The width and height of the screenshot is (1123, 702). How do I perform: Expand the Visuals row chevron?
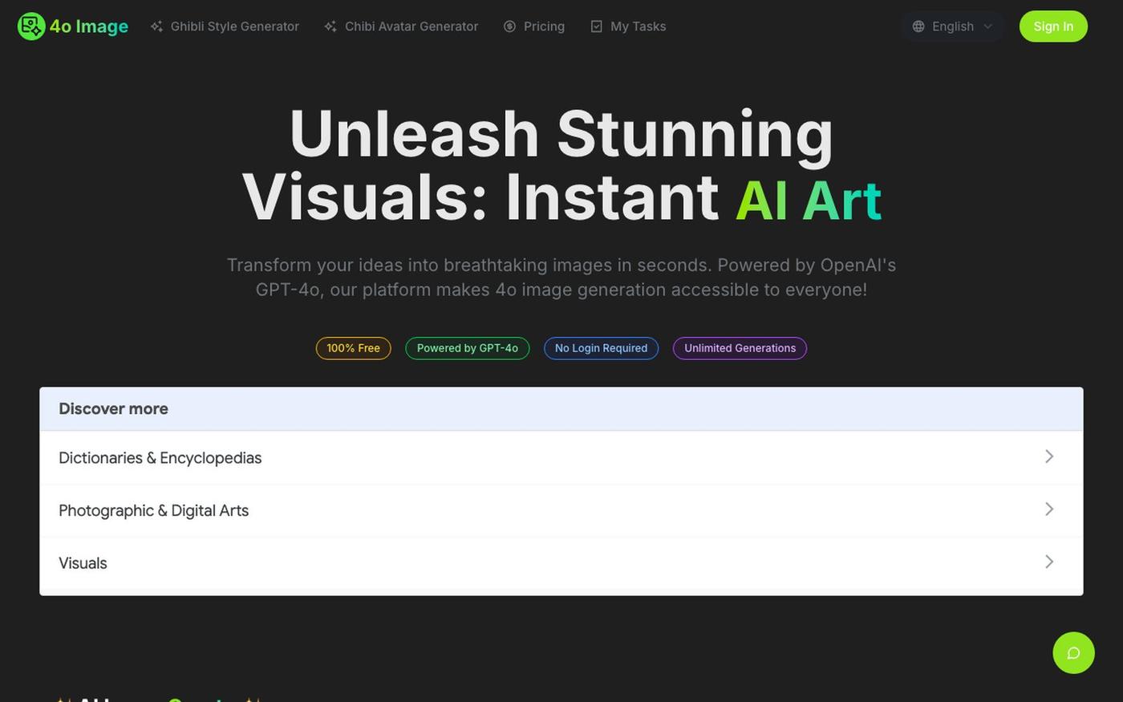click(x=1049, y=562)
